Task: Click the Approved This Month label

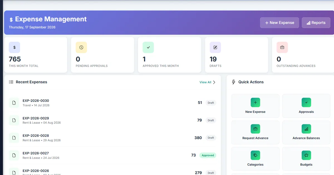Action: point(161,66)
